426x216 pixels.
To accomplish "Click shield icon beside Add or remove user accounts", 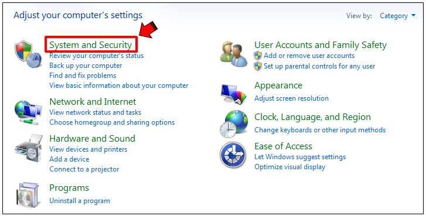I will point(258,56).
